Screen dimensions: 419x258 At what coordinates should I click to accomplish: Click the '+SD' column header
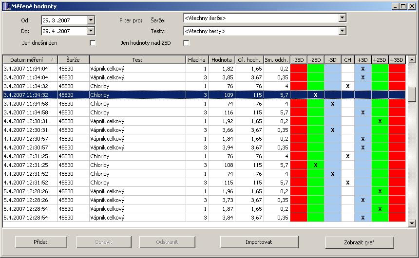click(x=363, y=60)
